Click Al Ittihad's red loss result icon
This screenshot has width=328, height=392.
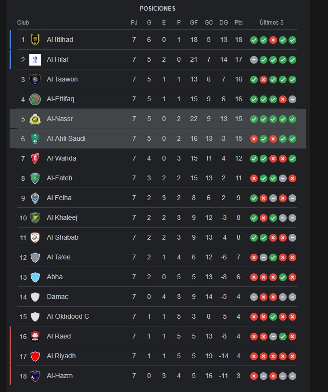click(273, 40)
